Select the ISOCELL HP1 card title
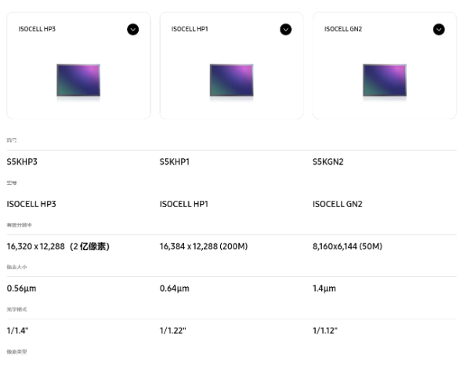 190,29
